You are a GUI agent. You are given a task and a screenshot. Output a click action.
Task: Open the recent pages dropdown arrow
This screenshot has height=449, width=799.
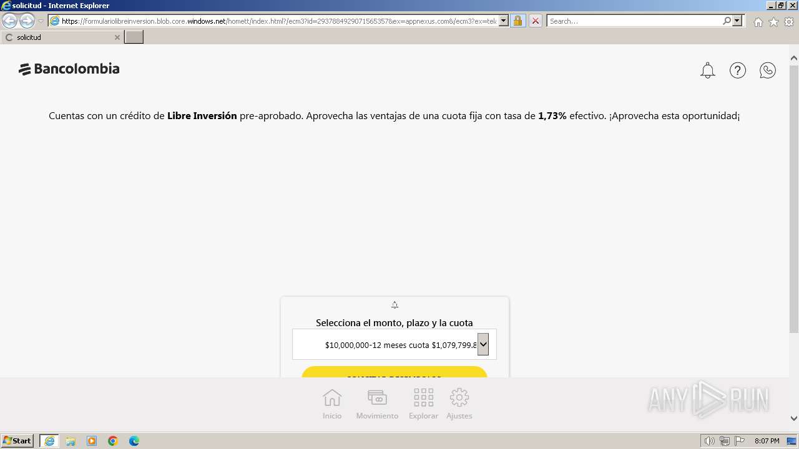point(41,21)
